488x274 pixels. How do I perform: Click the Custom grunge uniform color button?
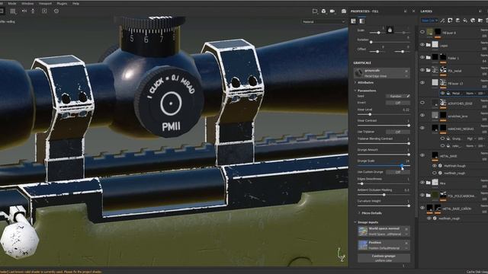pos(384,258)
